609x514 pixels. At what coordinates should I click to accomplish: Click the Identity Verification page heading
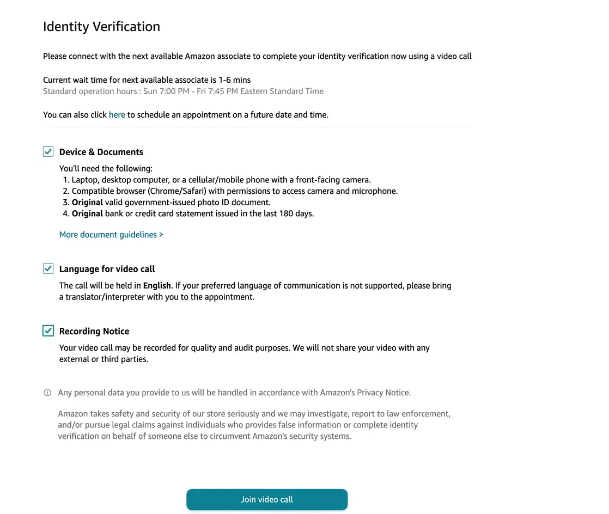(101, 26)
